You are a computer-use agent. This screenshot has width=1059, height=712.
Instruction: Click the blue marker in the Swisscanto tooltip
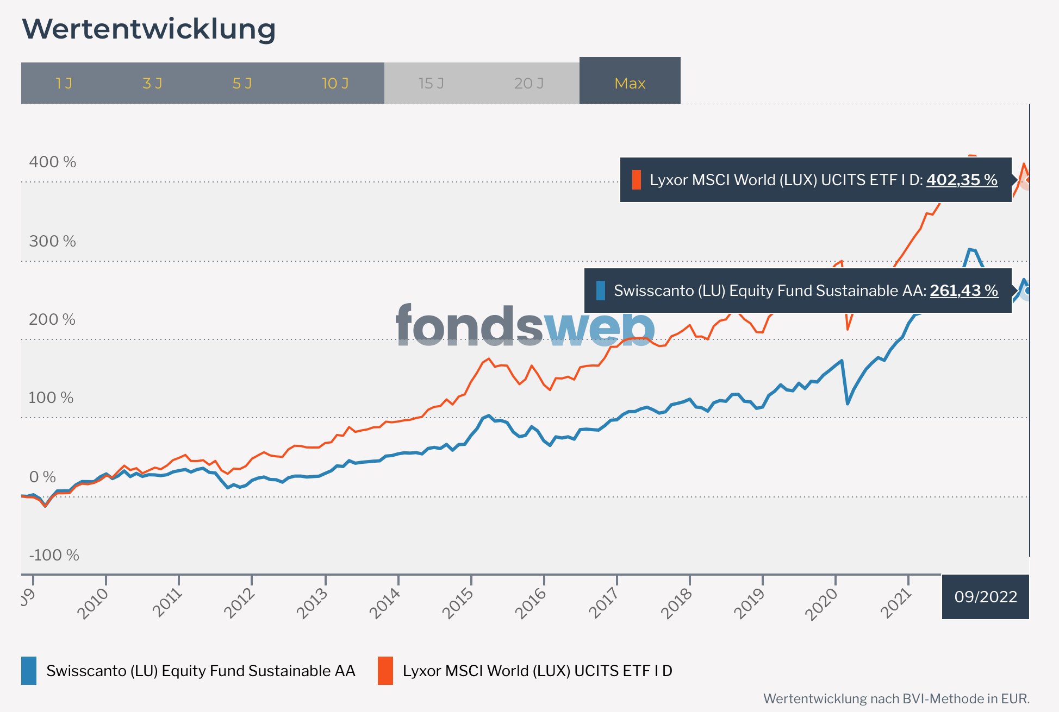click(600, 291)
